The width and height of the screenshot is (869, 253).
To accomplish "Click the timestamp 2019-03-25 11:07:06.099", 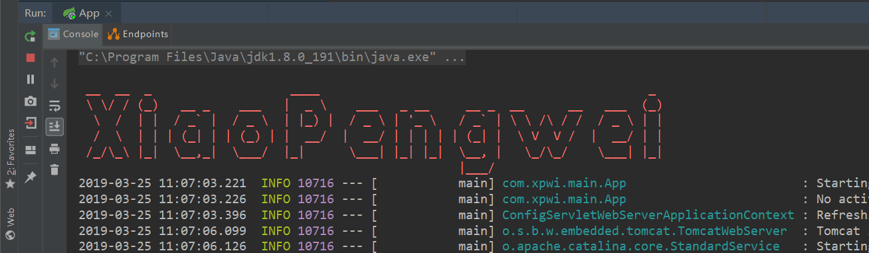I will pos(162,231).
